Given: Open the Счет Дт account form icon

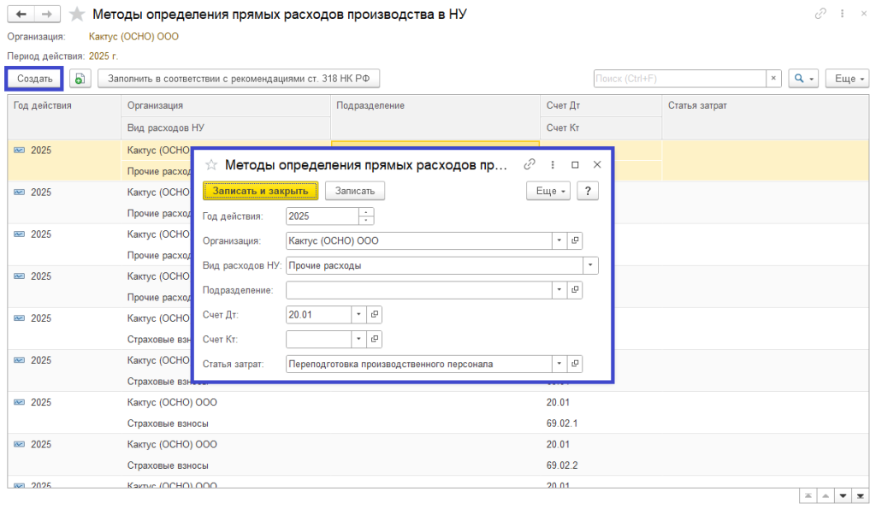Looking at the screenshot, I should (374, 315).
